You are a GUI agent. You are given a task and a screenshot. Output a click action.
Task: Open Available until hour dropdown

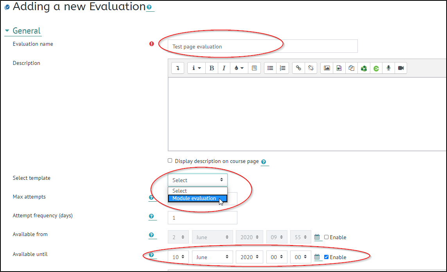[x=277, y=257]
